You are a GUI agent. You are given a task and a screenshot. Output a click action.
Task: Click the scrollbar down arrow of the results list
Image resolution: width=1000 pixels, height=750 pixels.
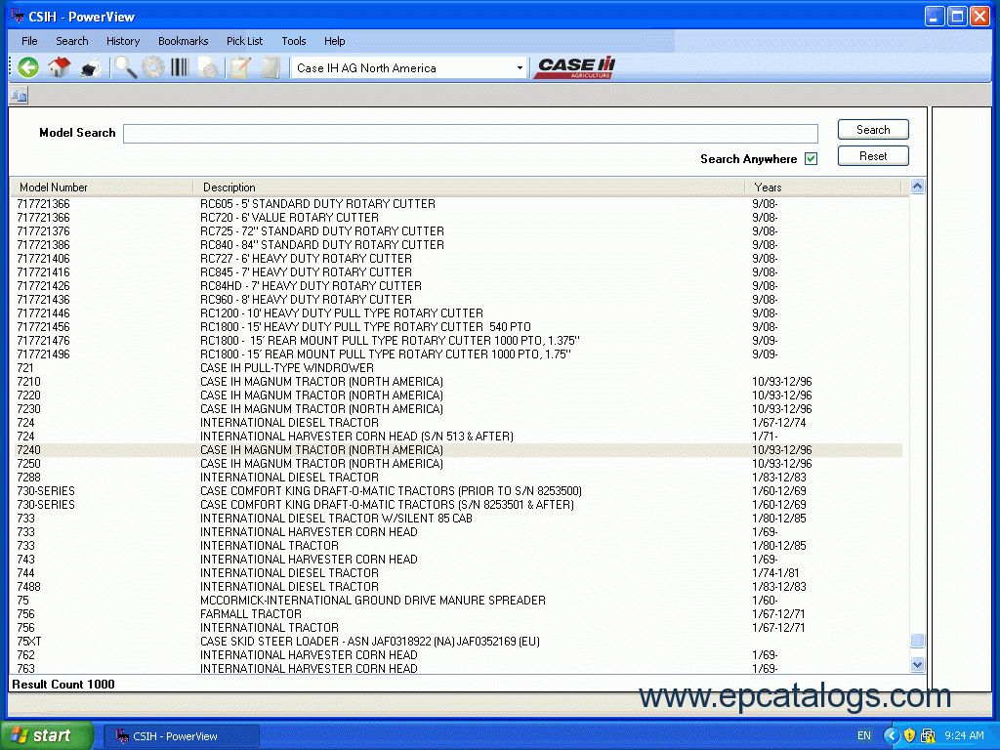tap(917, 664)
